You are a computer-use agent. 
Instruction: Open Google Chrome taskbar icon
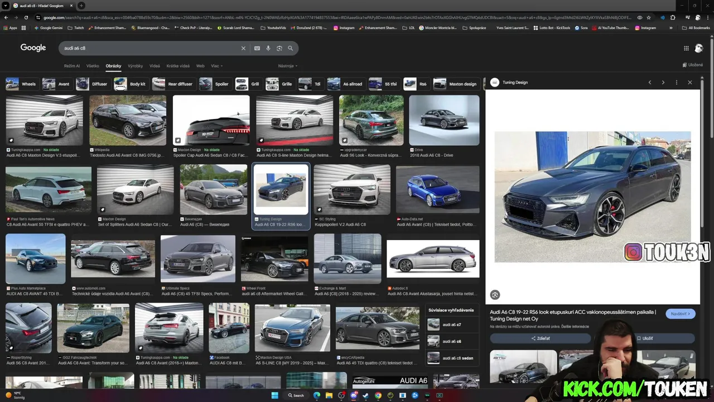(x=378, y=395)
